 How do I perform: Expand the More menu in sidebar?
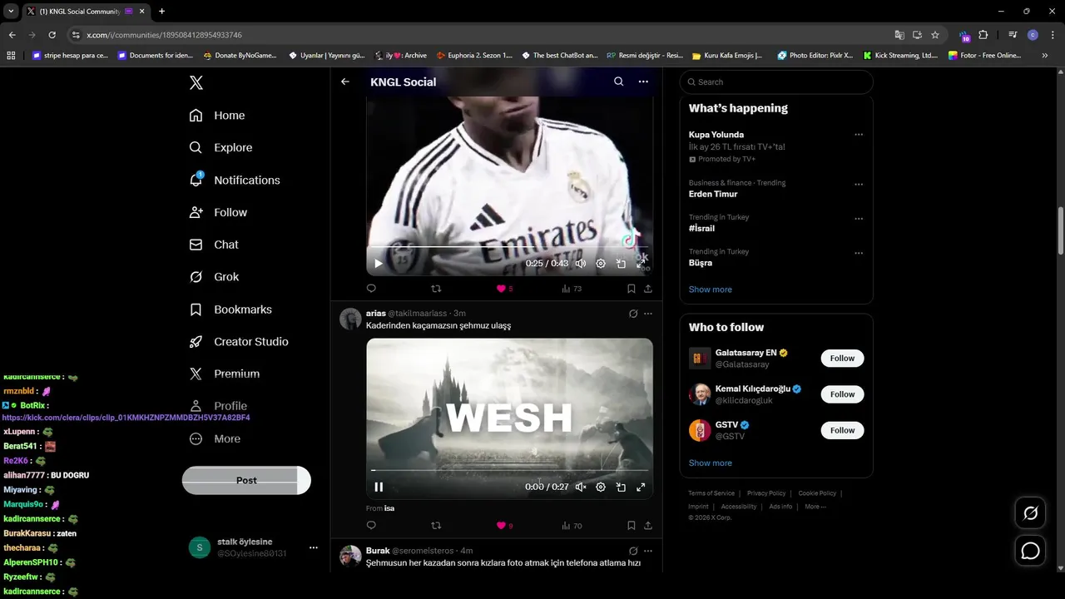(215, 438)
